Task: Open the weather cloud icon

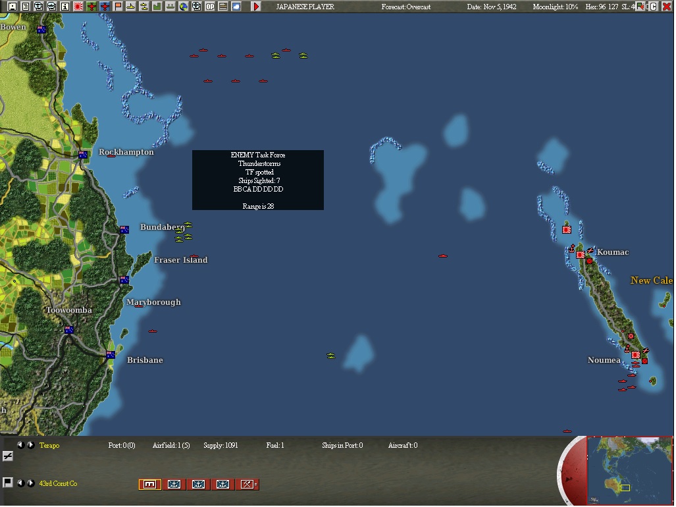Action: (x=236, y=7)
